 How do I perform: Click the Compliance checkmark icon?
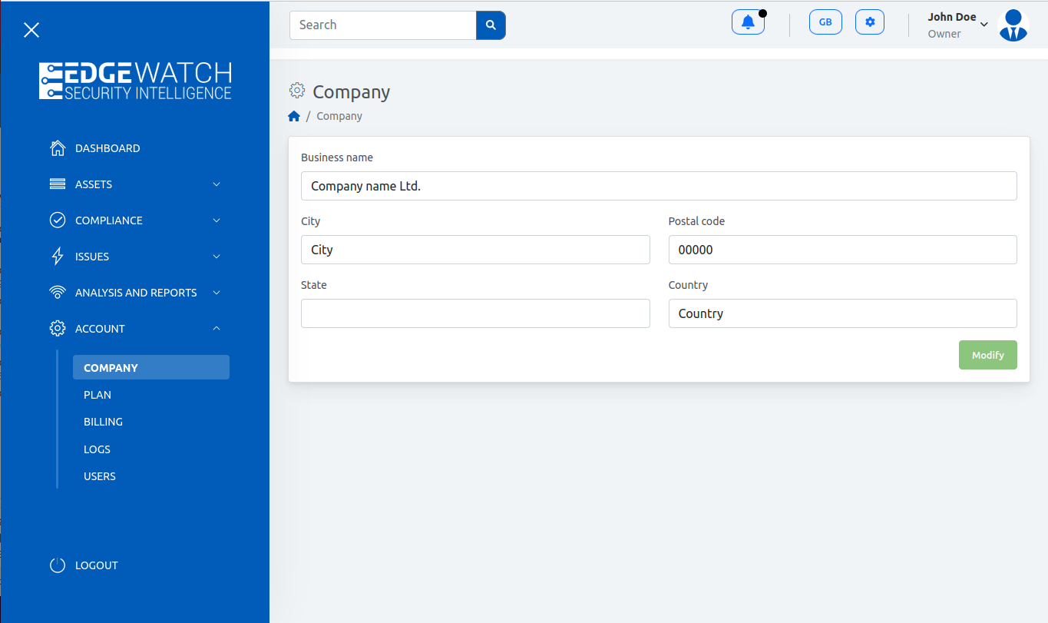[x=58, y=220]
